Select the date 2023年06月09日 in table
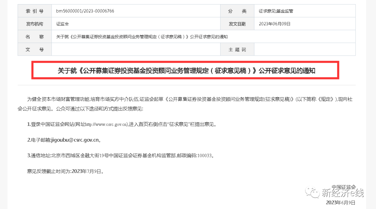 tap(275, 24)
